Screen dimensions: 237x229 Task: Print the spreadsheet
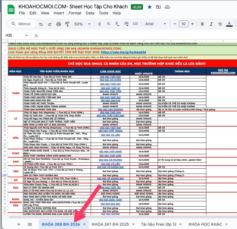click(59, 24)
